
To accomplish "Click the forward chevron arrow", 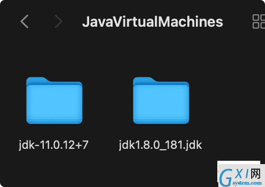I will [59, 21].
